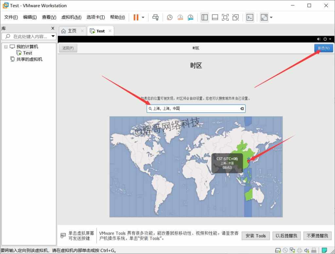335x254 pixels.
Task: Open the 文件(F) menu
Action: 11,17
